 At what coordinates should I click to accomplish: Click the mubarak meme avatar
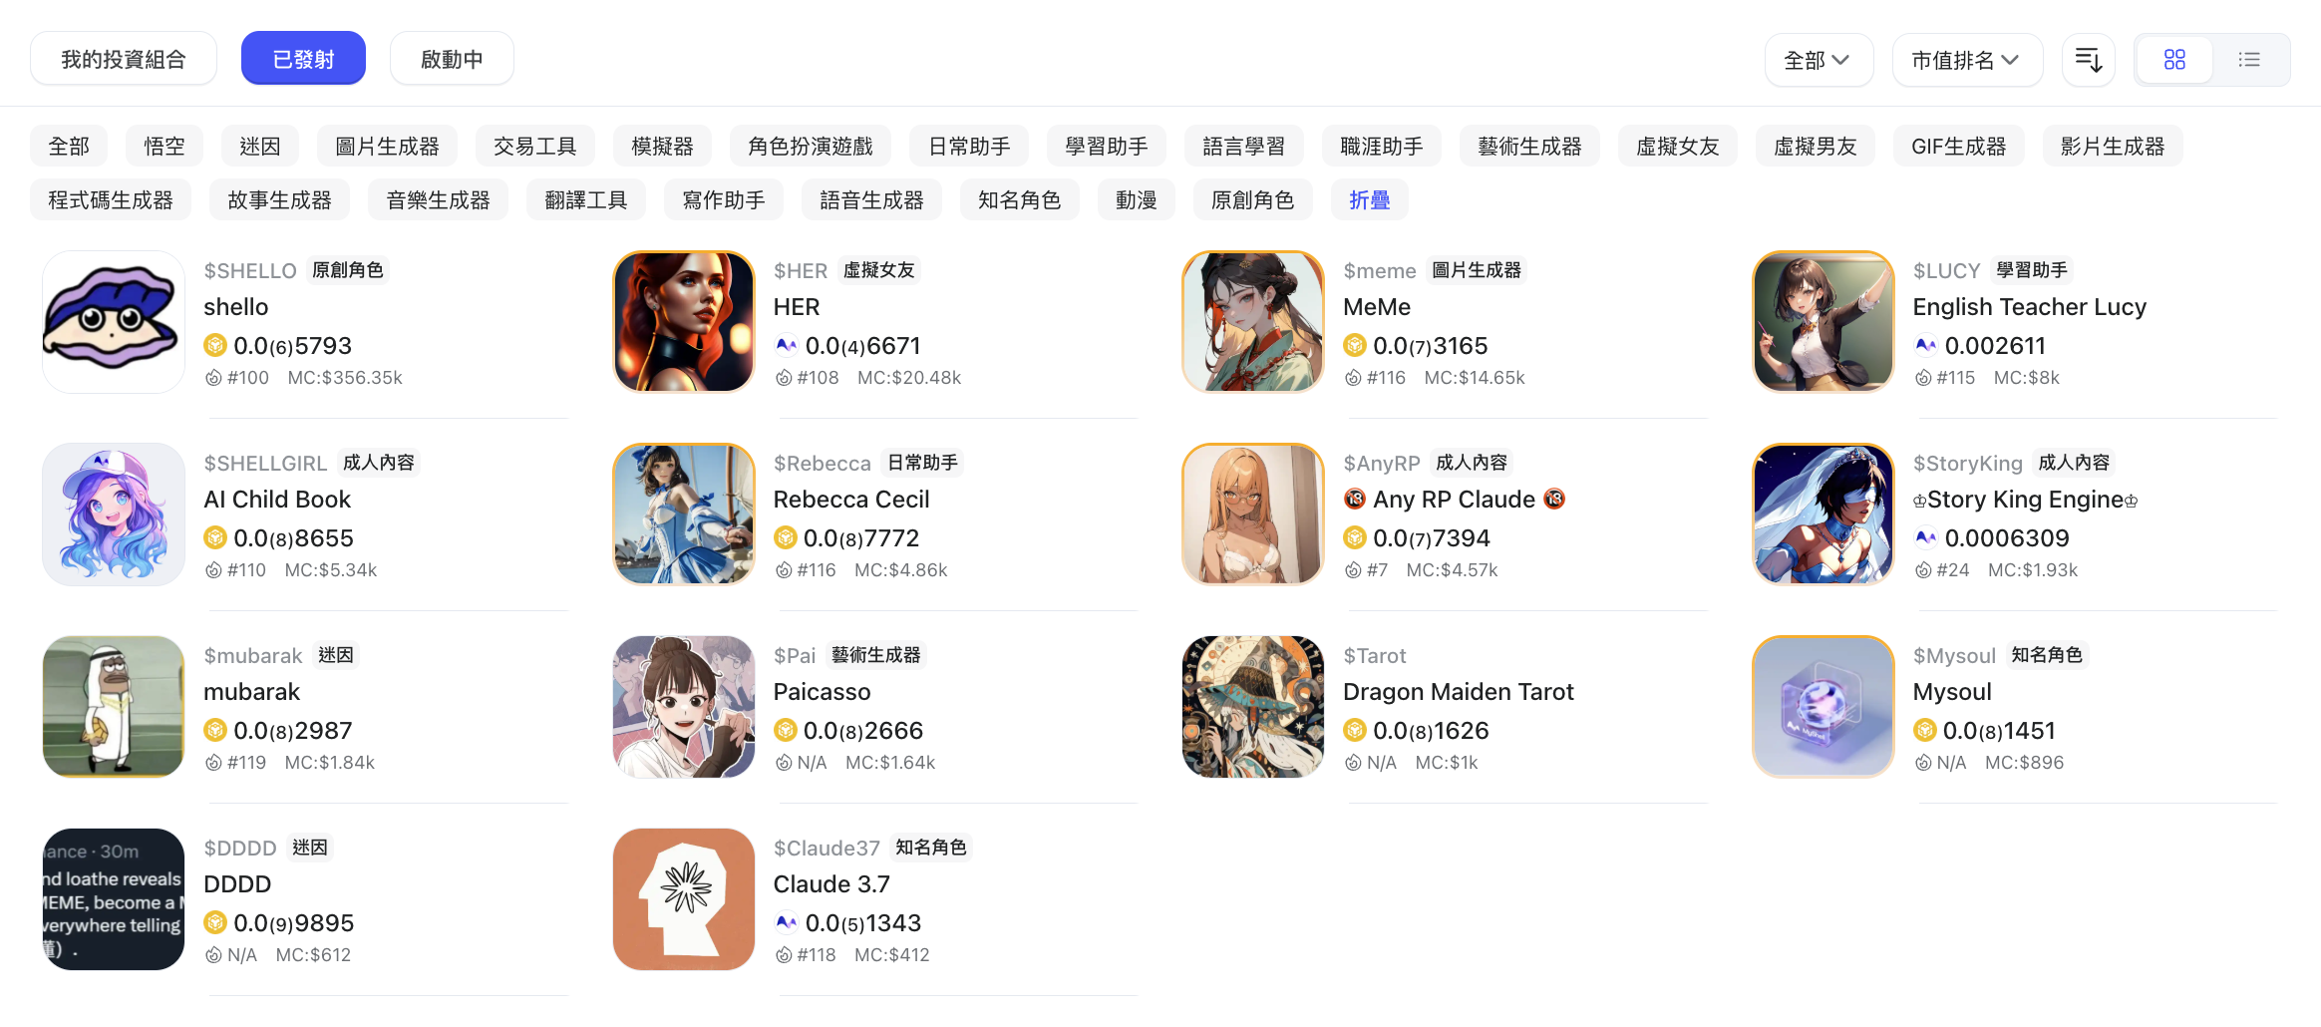[x=114, y=707]
